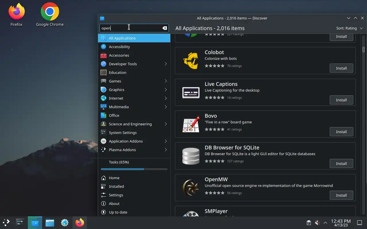The image size is (367, 229).
Task: Open the System Settings category
Action: (134, 133)
